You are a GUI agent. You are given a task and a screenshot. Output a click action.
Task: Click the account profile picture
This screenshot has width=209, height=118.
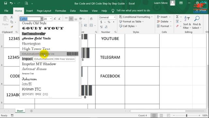pyautogui.click(x=172, y=3)
